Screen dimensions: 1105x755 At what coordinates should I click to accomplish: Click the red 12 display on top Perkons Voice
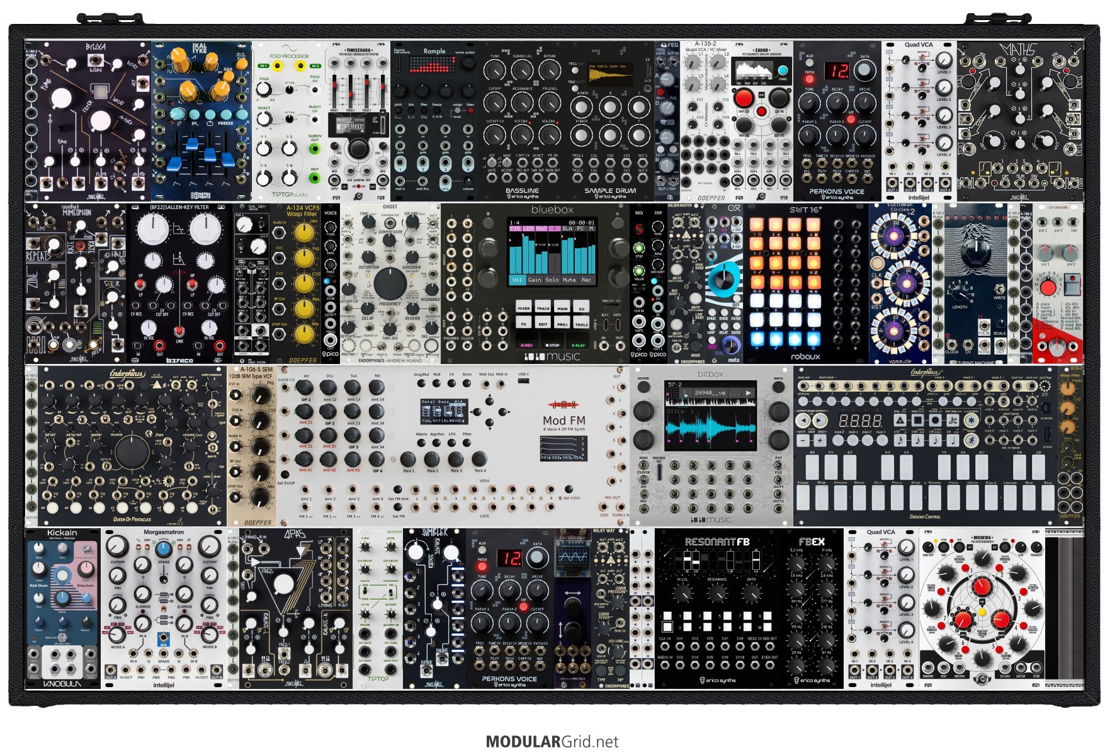[837, 70]
